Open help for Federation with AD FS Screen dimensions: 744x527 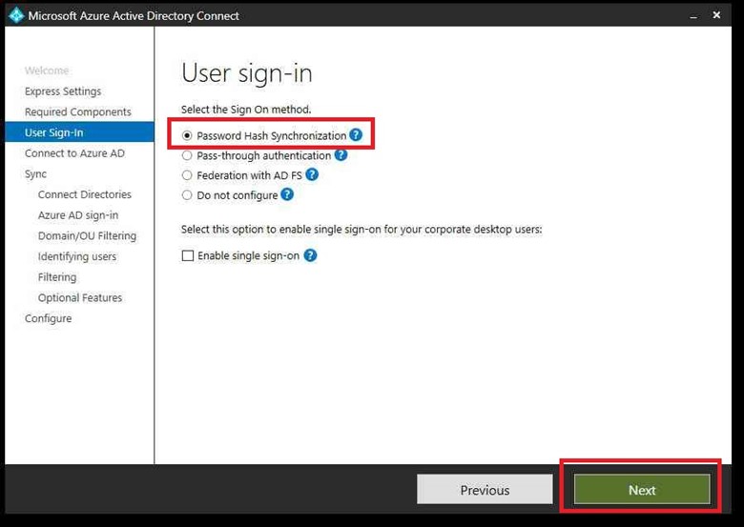click(x=311, y=175)
